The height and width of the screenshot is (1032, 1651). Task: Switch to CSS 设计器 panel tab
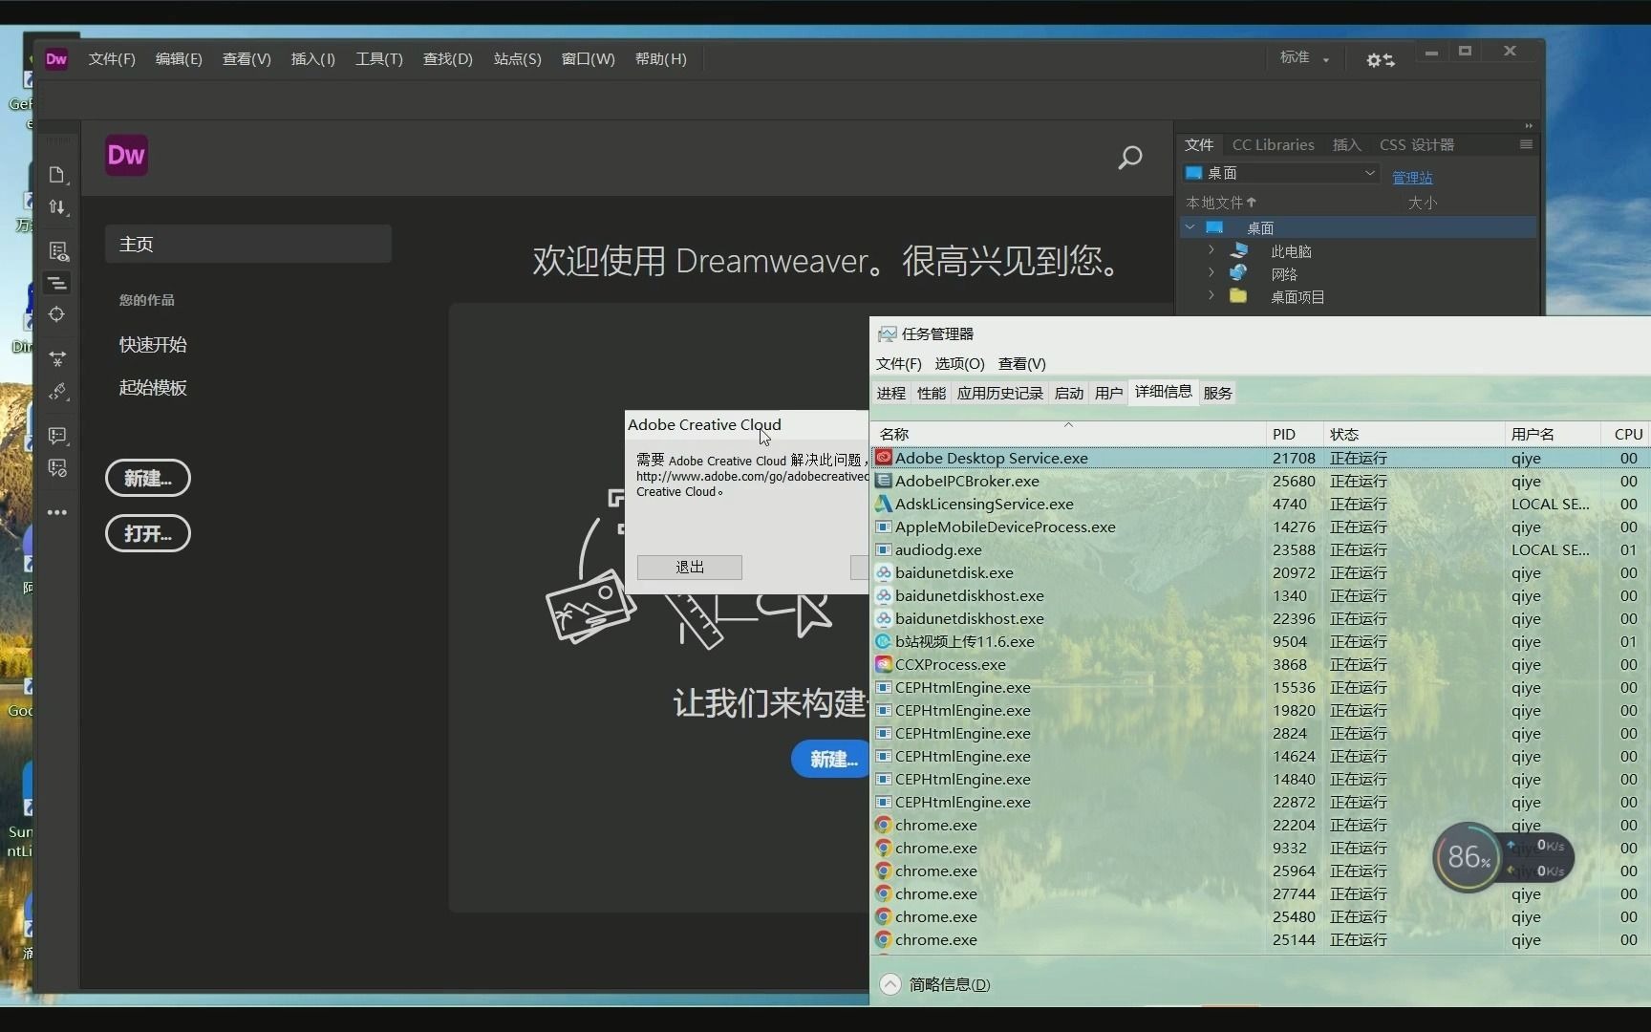1417,144
